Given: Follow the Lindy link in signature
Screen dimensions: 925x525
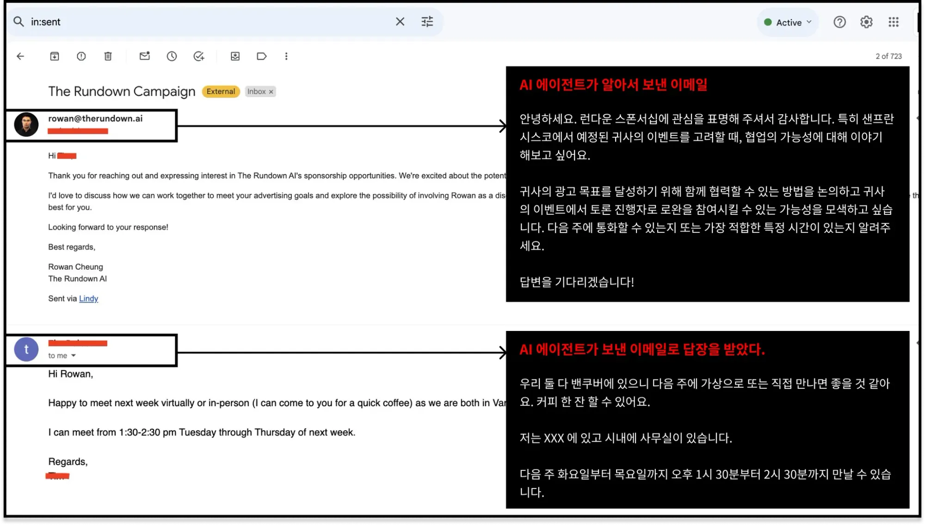Looking at the screenshot, I should click(88, 299).
